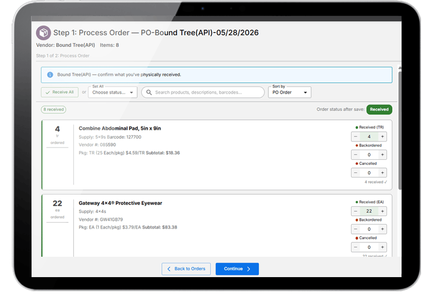Click the 8 received badge
The width and height of the screenshot is (437, 298).
(53, 110)
